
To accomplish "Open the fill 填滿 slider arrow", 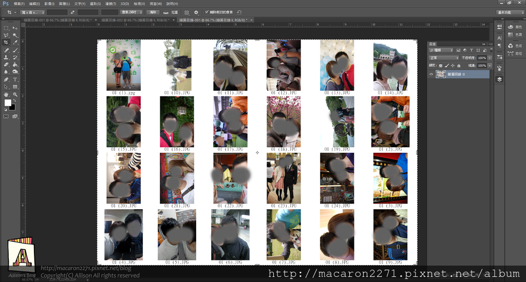I will pos(490,66).
